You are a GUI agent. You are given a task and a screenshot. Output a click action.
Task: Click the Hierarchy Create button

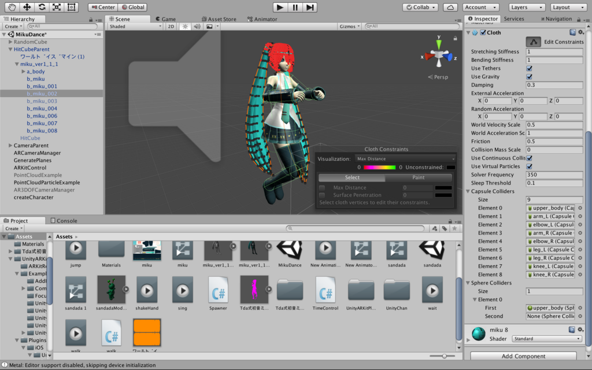(x=13, y=27)
